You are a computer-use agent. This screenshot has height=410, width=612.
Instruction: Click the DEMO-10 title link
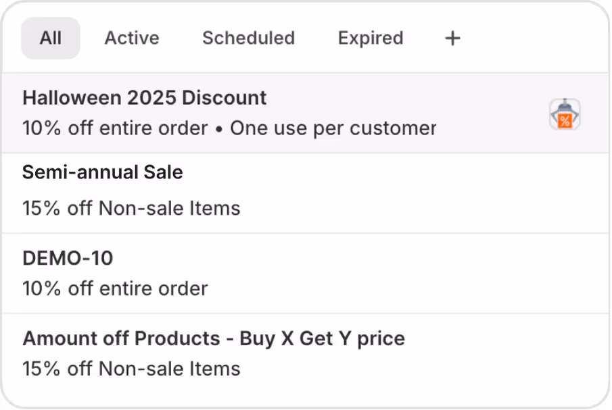pyautogui.click(x=68, y=258)
